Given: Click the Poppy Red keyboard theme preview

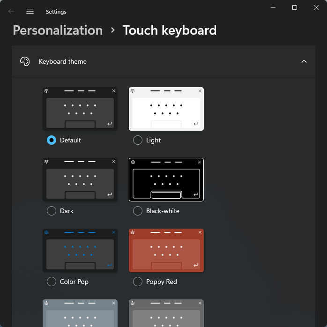Looking at the screenshot, I should pos(166,250).
